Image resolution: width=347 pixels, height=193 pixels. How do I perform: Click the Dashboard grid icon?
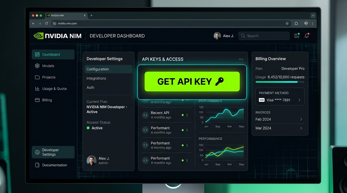tap(37, 55)
